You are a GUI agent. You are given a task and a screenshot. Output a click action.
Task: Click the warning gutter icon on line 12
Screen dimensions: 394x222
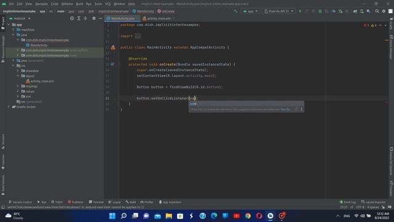click(x=113, y=47)
